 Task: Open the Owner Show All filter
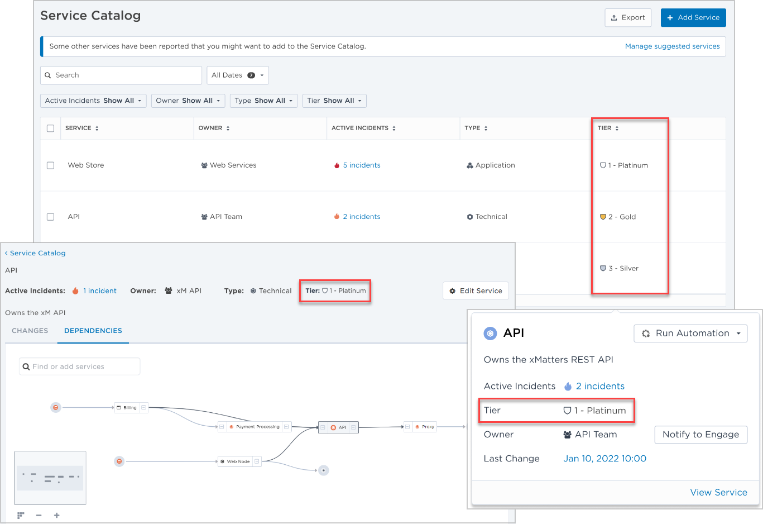pyautogui.click(x=188, y=101)
